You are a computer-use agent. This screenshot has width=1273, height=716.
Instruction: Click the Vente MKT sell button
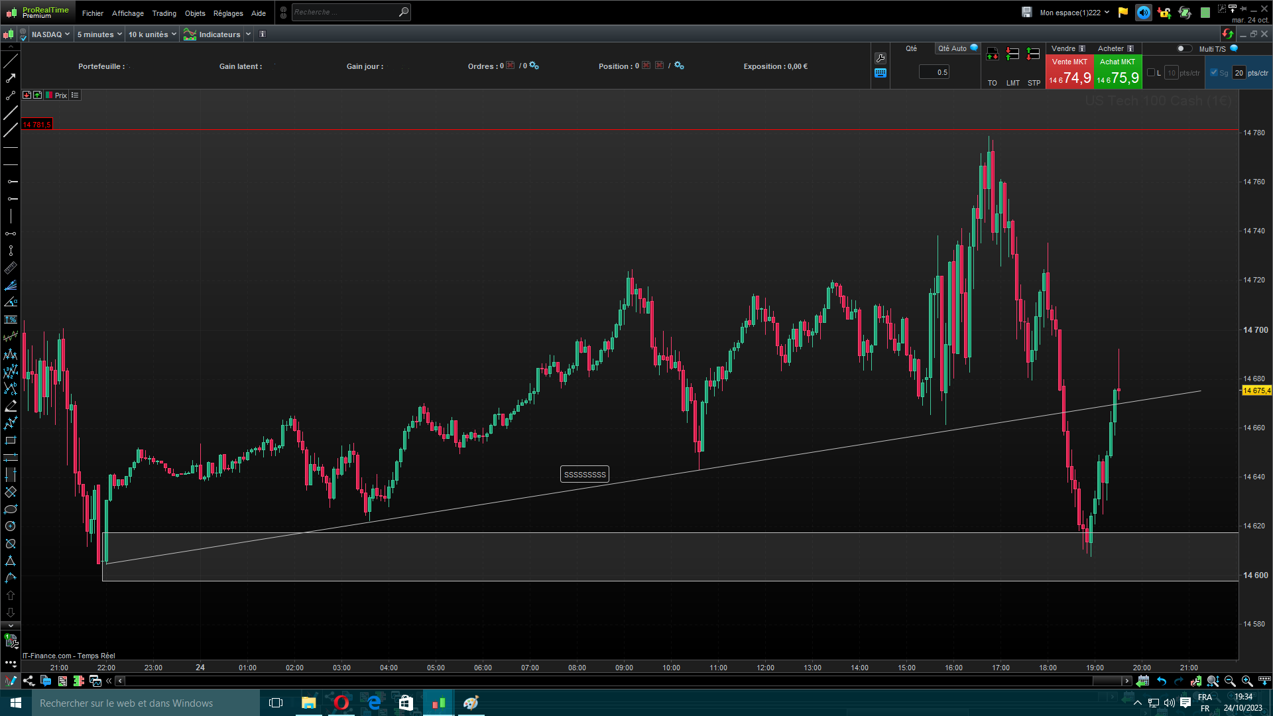(x=1069, y=72)
